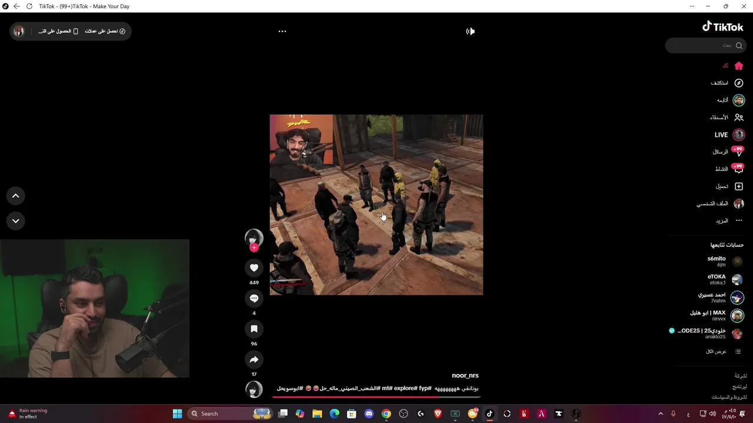Like the video with heart icon
This screenshot has height=423, width=753.
(254, 268)
